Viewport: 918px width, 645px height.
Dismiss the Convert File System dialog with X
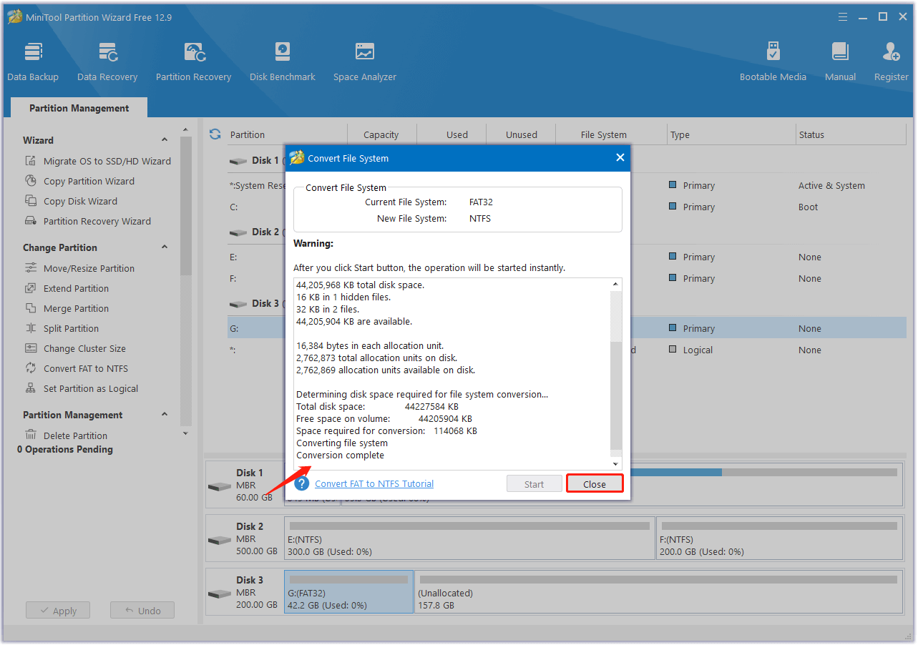(x=620, y=158)
